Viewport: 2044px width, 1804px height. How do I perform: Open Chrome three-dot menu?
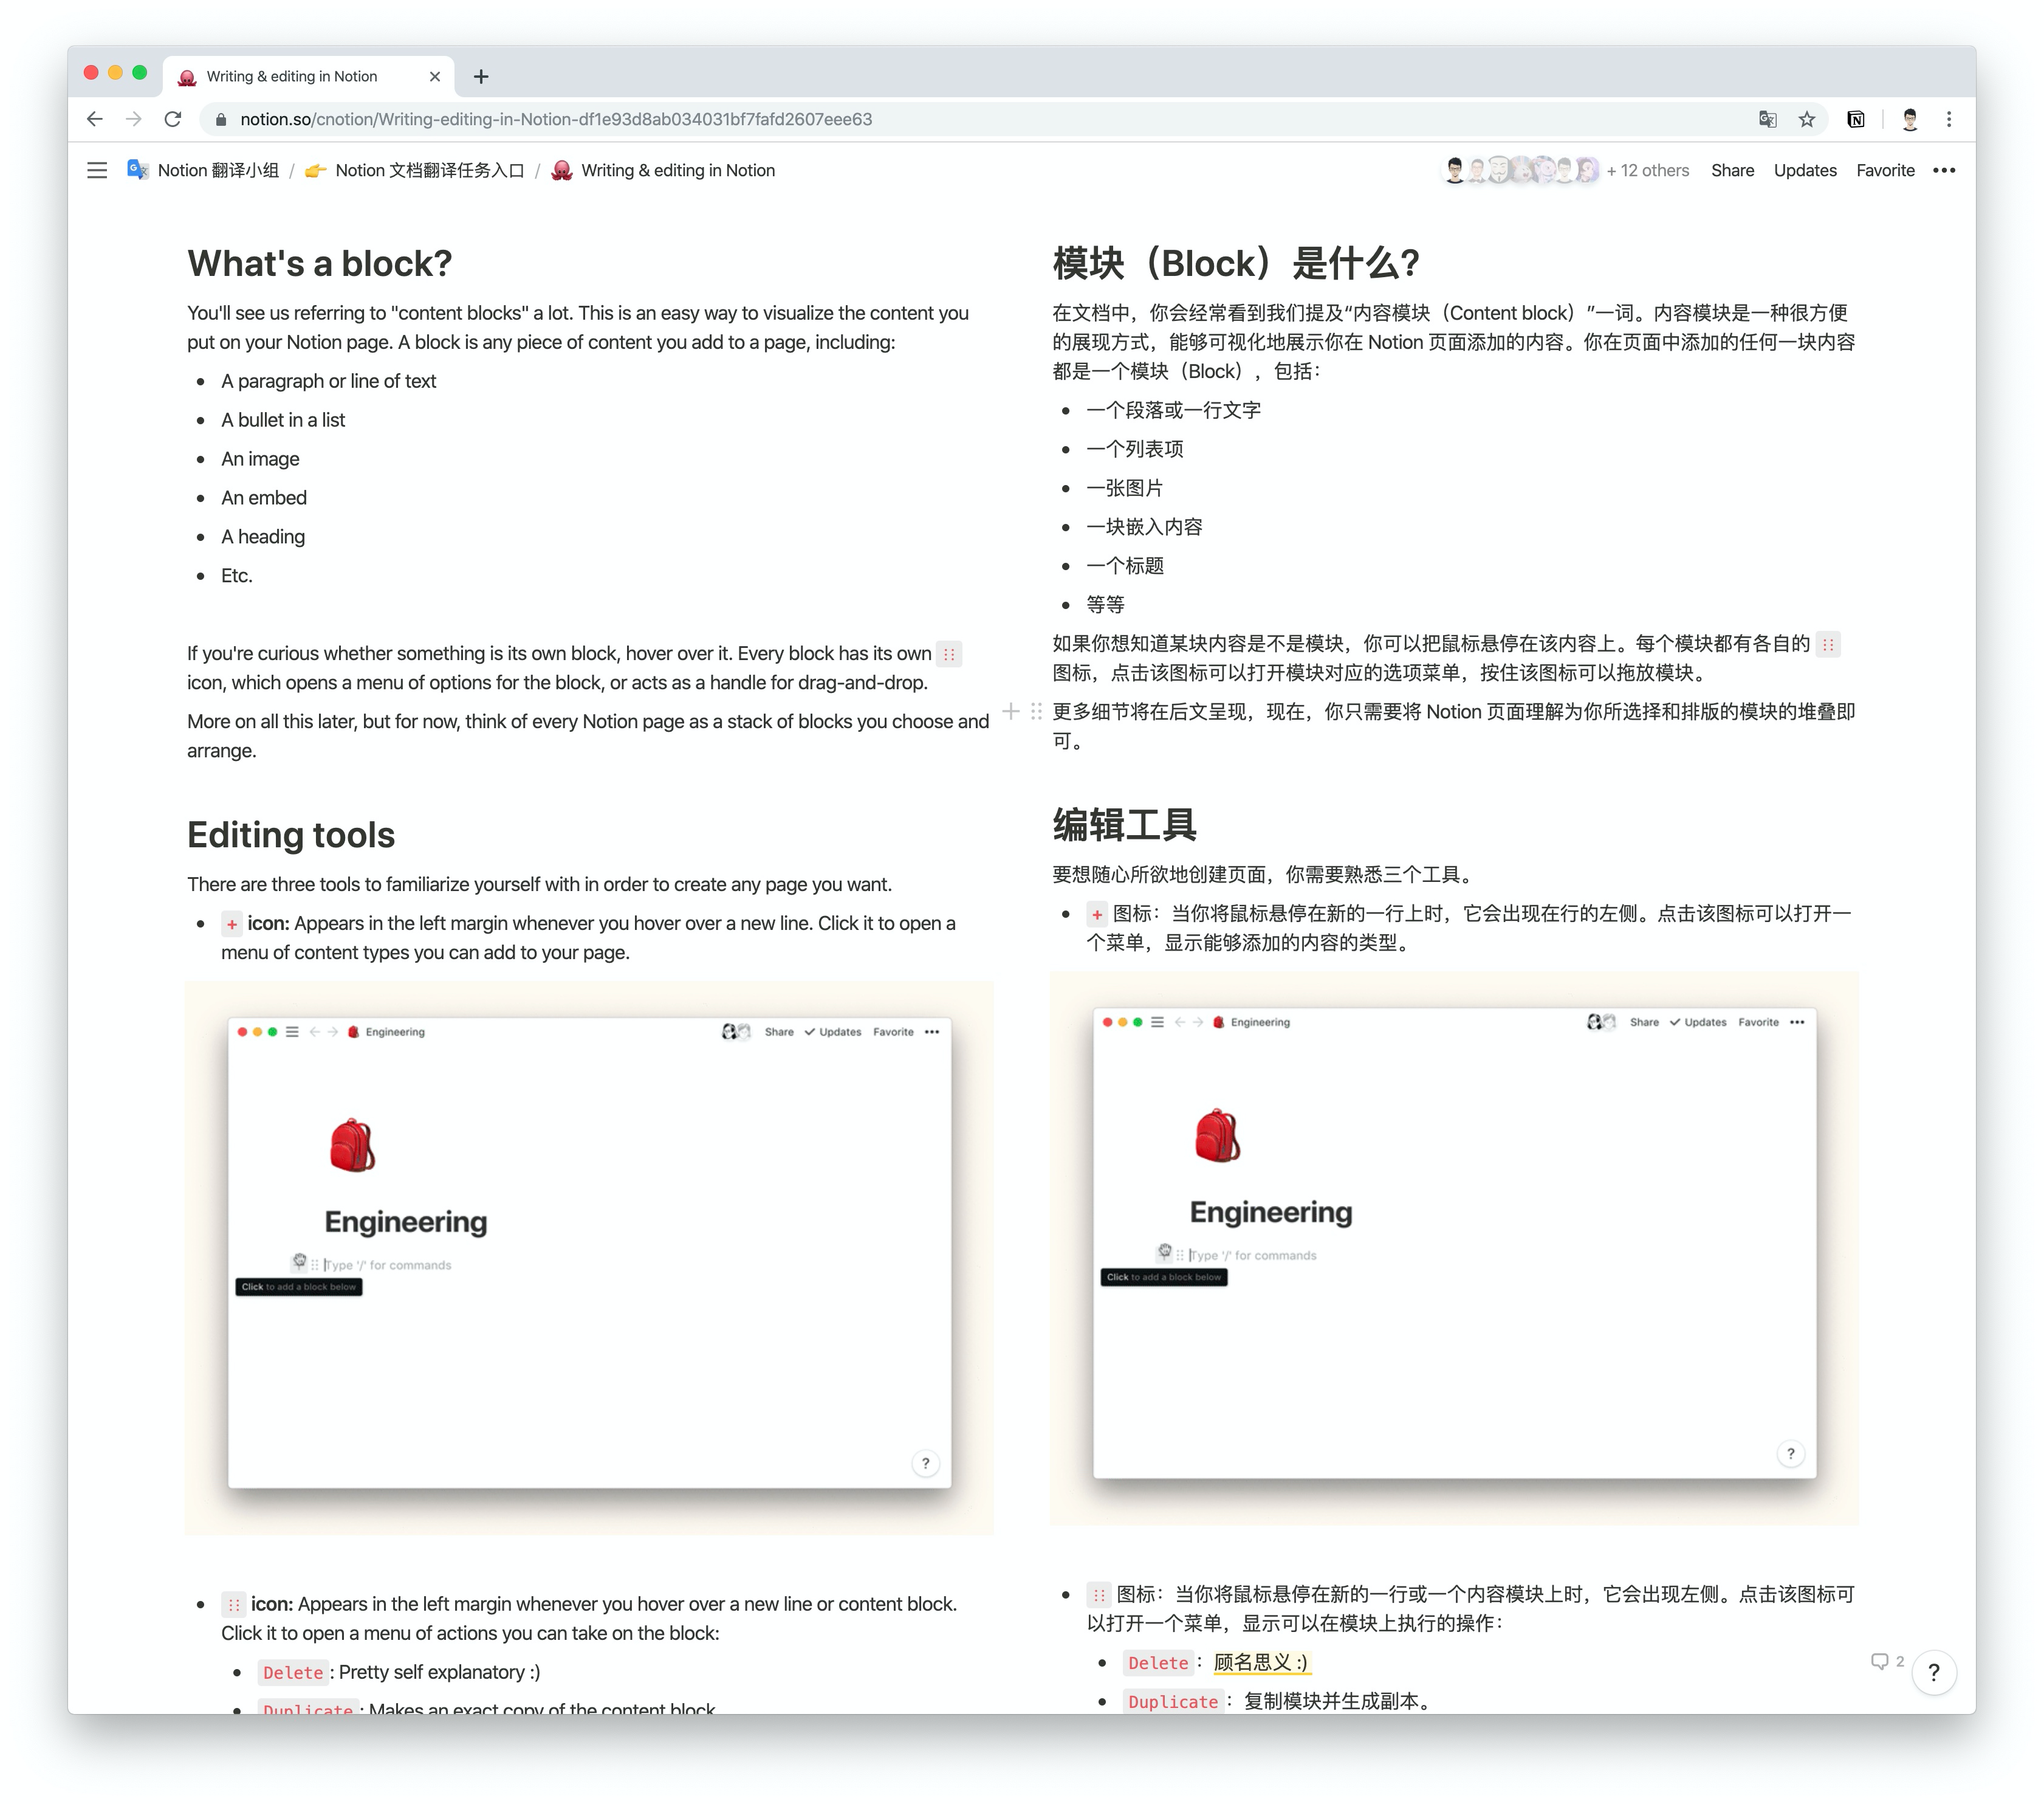point(1948,119)
